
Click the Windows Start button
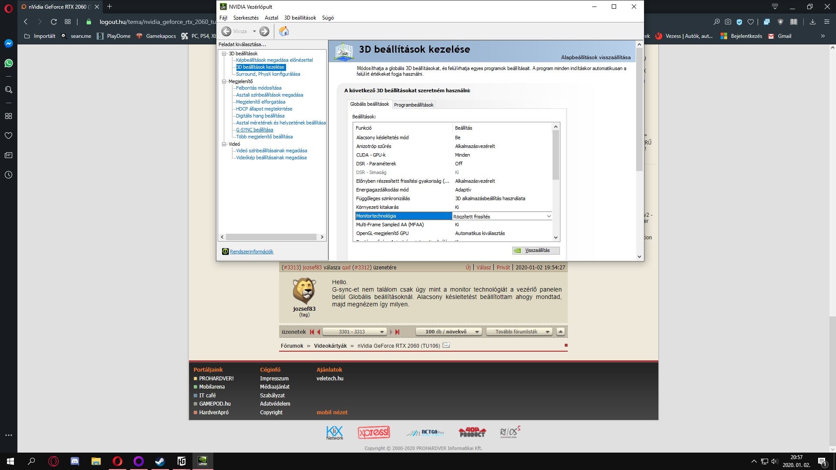tap(10, 461)
